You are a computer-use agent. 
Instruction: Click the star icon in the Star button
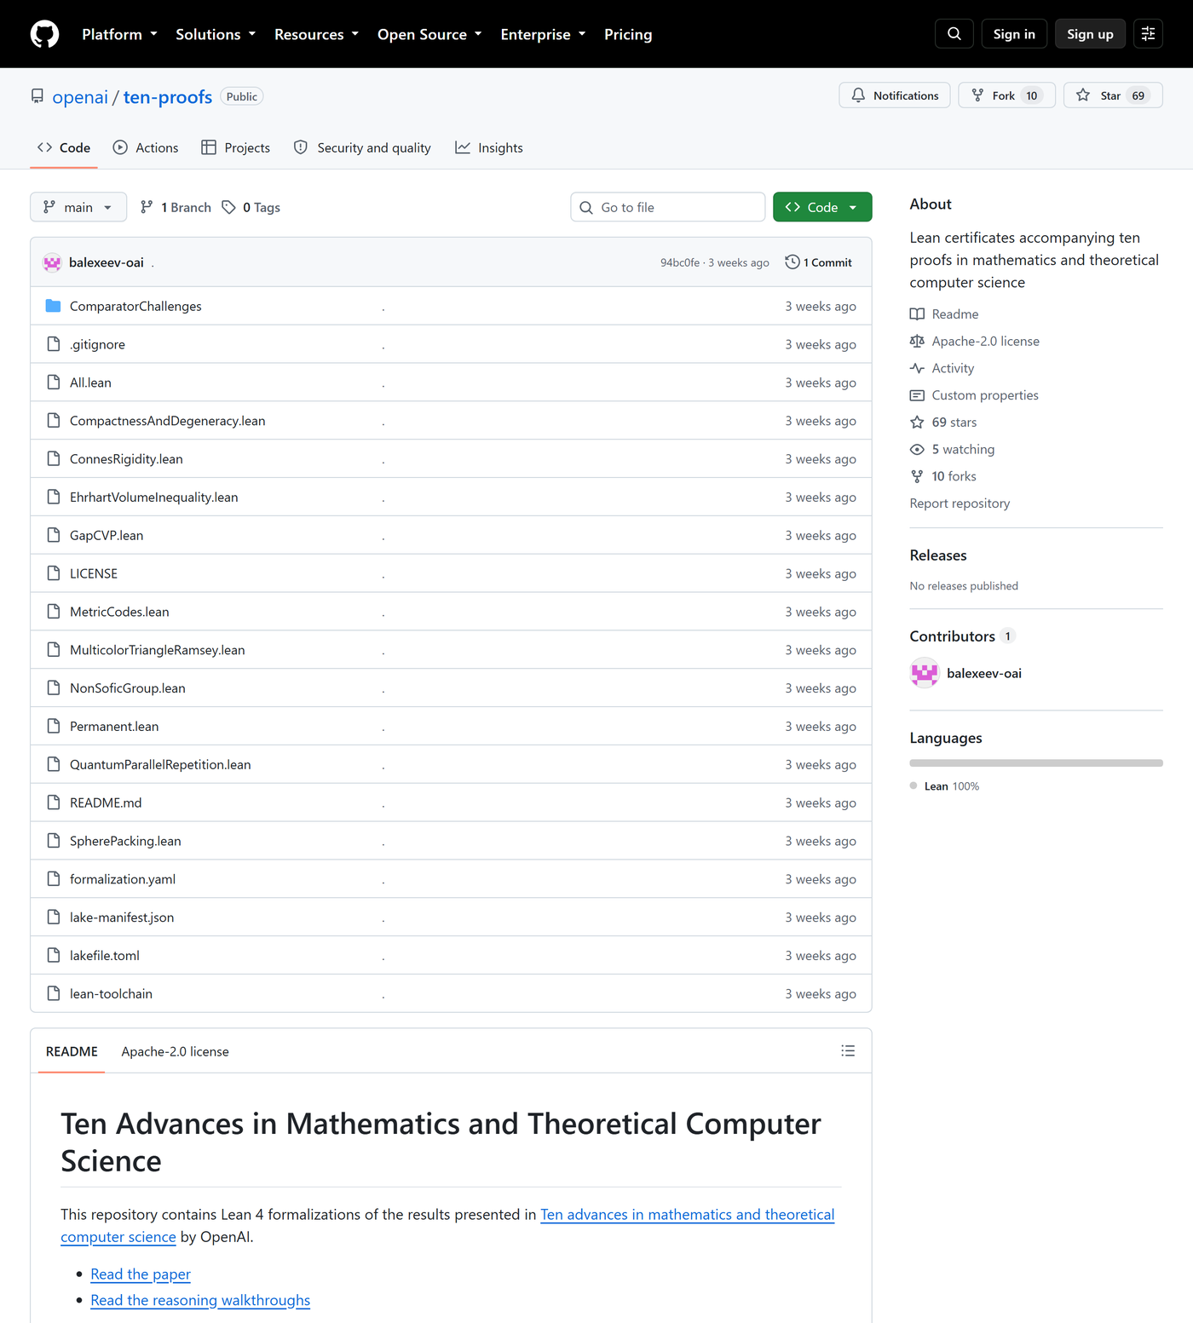click(x=1083, y=95)
